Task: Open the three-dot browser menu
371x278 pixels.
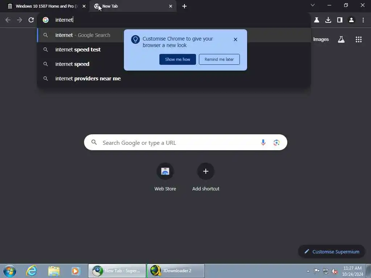Action: 363,20
